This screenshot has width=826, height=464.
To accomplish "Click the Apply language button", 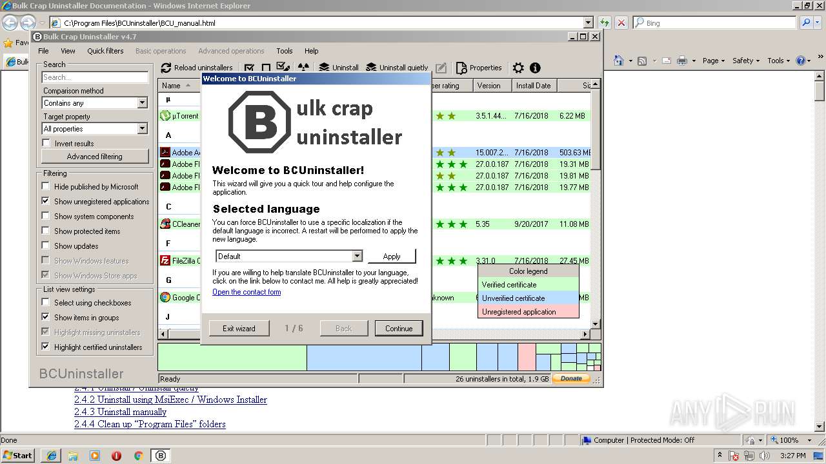I will pos(392,256).
